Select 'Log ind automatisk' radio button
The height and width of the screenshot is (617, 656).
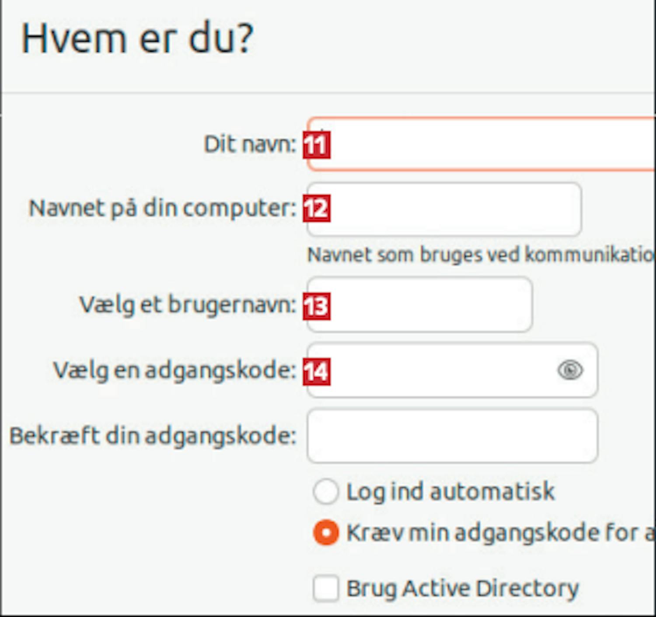click(326, 492)
